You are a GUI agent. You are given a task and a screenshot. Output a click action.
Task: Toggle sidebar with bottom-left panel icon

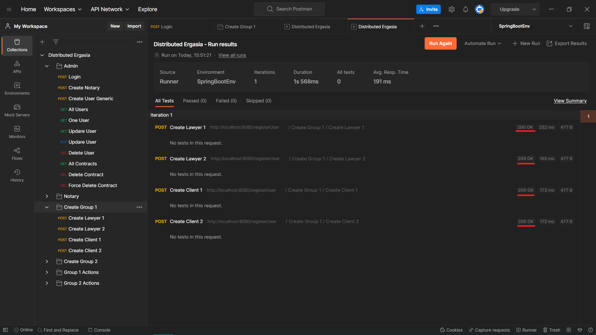pos(5,330)
